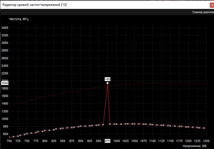Click the 1250 tick label on voltage axis
Screen dimensions: 214x149
206,141
